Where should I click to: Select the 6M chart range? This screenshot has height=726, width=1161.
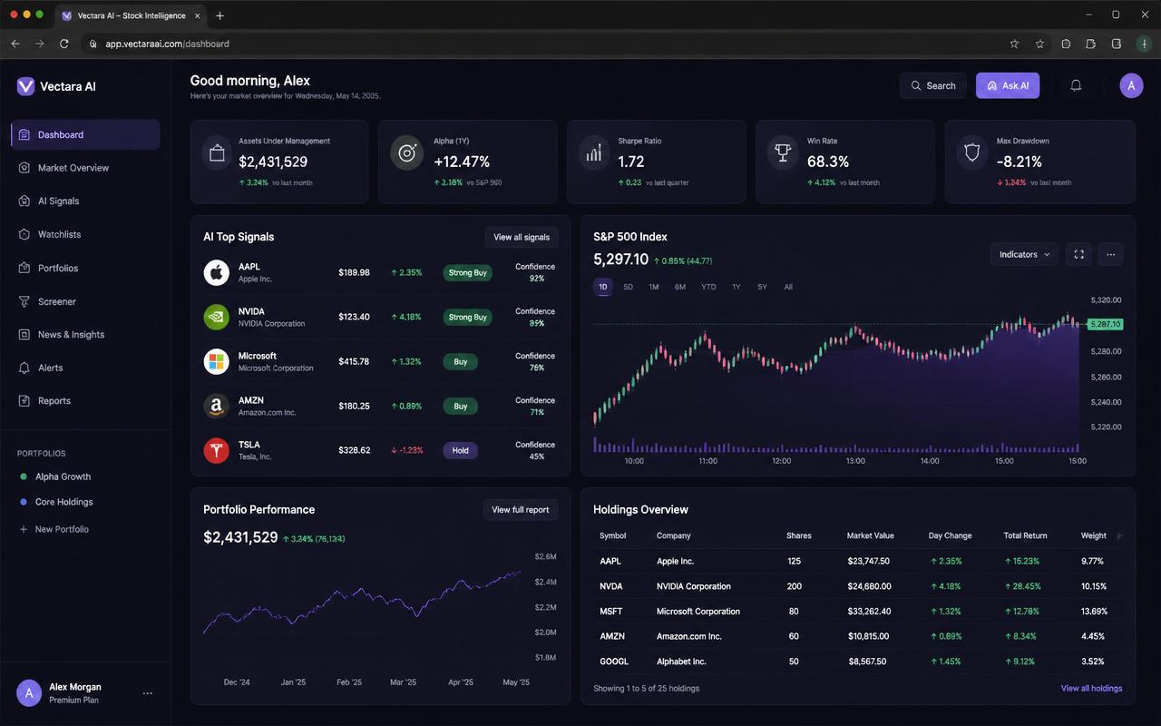coord(680,287)
